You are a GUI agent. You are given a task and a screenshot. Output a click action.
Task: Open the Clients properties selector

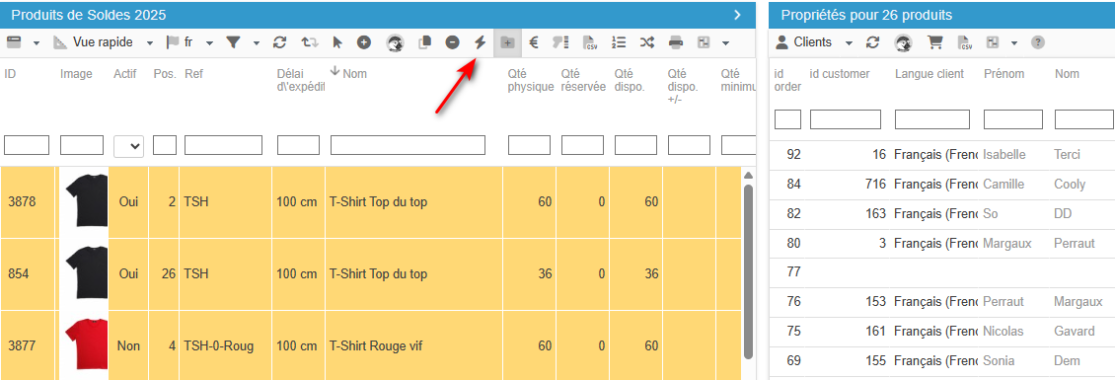803,42
